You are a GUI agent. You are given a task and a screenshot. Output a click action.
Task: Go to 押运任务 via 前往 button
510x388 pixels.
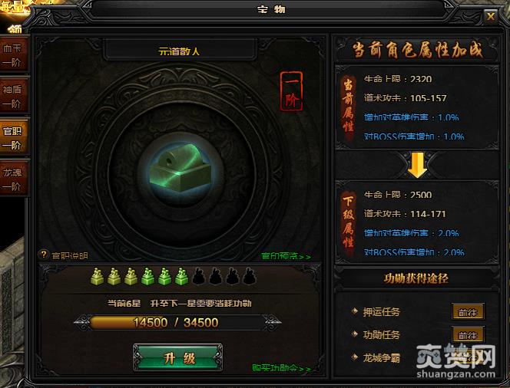tap(468, 312)
